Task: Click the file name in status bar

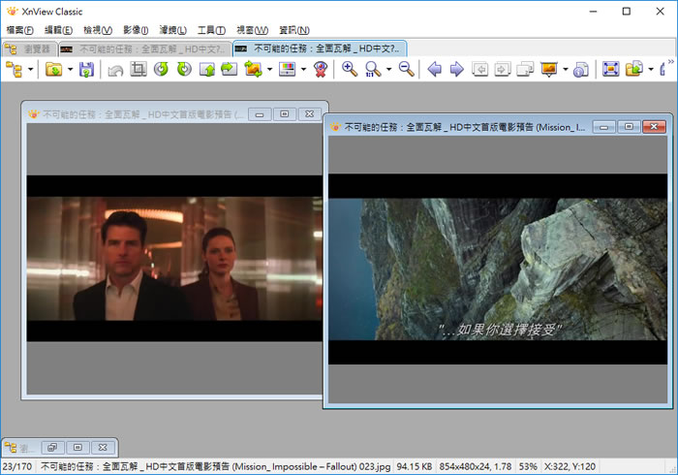Action: coord(215,466)
